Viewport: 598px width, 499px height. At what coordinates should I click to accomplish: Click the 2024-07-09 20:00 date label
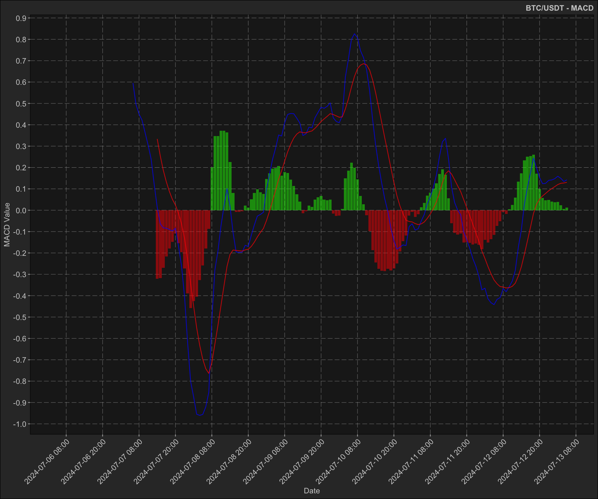click(302, 462)
